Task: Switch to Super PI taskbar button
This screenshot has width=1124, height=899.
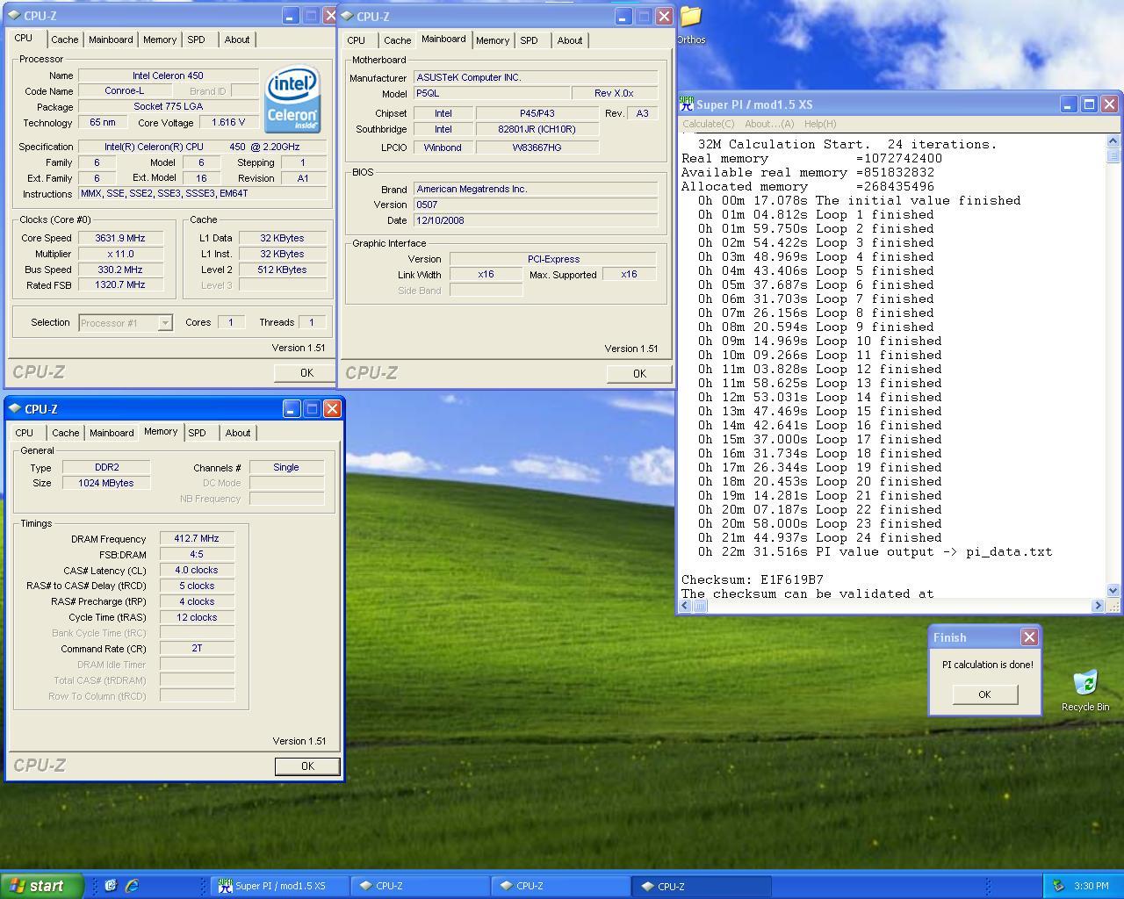Action: (x=279, y=886)
